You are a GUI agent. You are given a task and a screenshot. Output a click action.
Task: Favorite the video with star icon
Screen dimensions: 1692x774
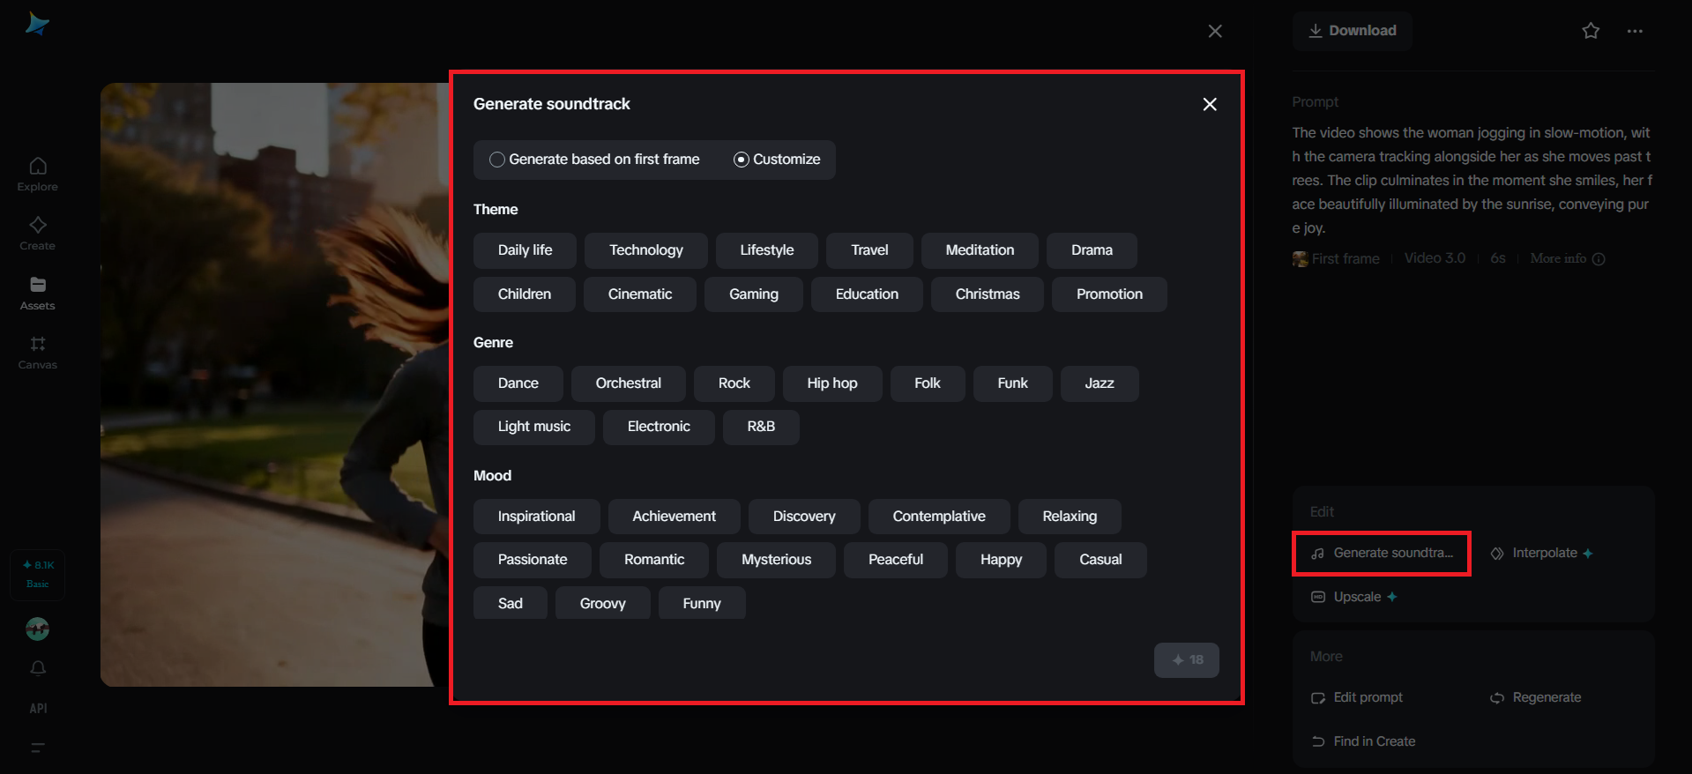coord(1591,31)
